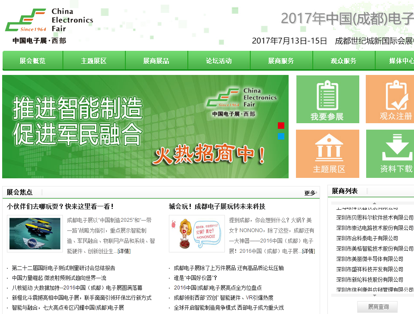Click the 更多 link in 展会焦点
Viewport: 414px width, 314px height.
click(x=311, y=193)
